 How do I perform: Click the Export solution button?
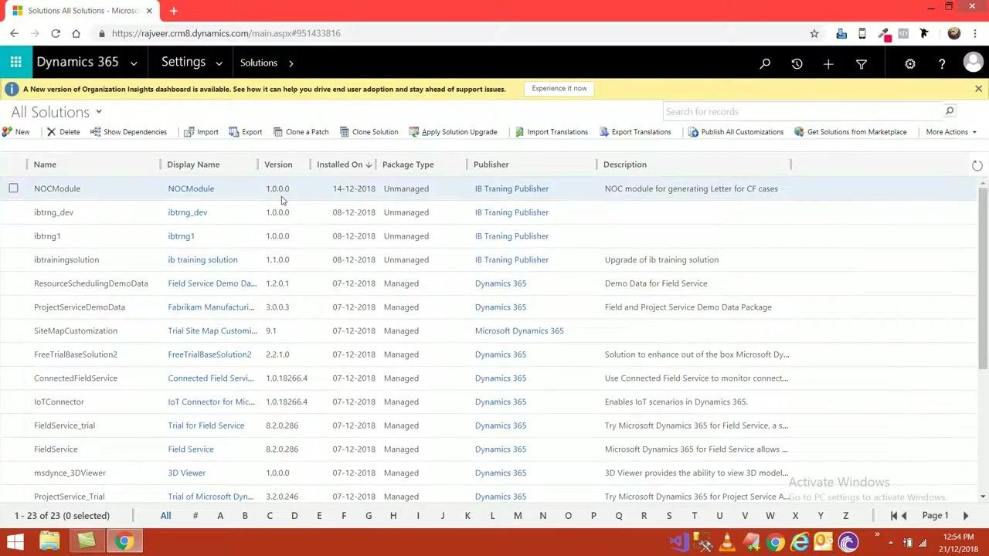pyautogui.click(x=246, y=132)
